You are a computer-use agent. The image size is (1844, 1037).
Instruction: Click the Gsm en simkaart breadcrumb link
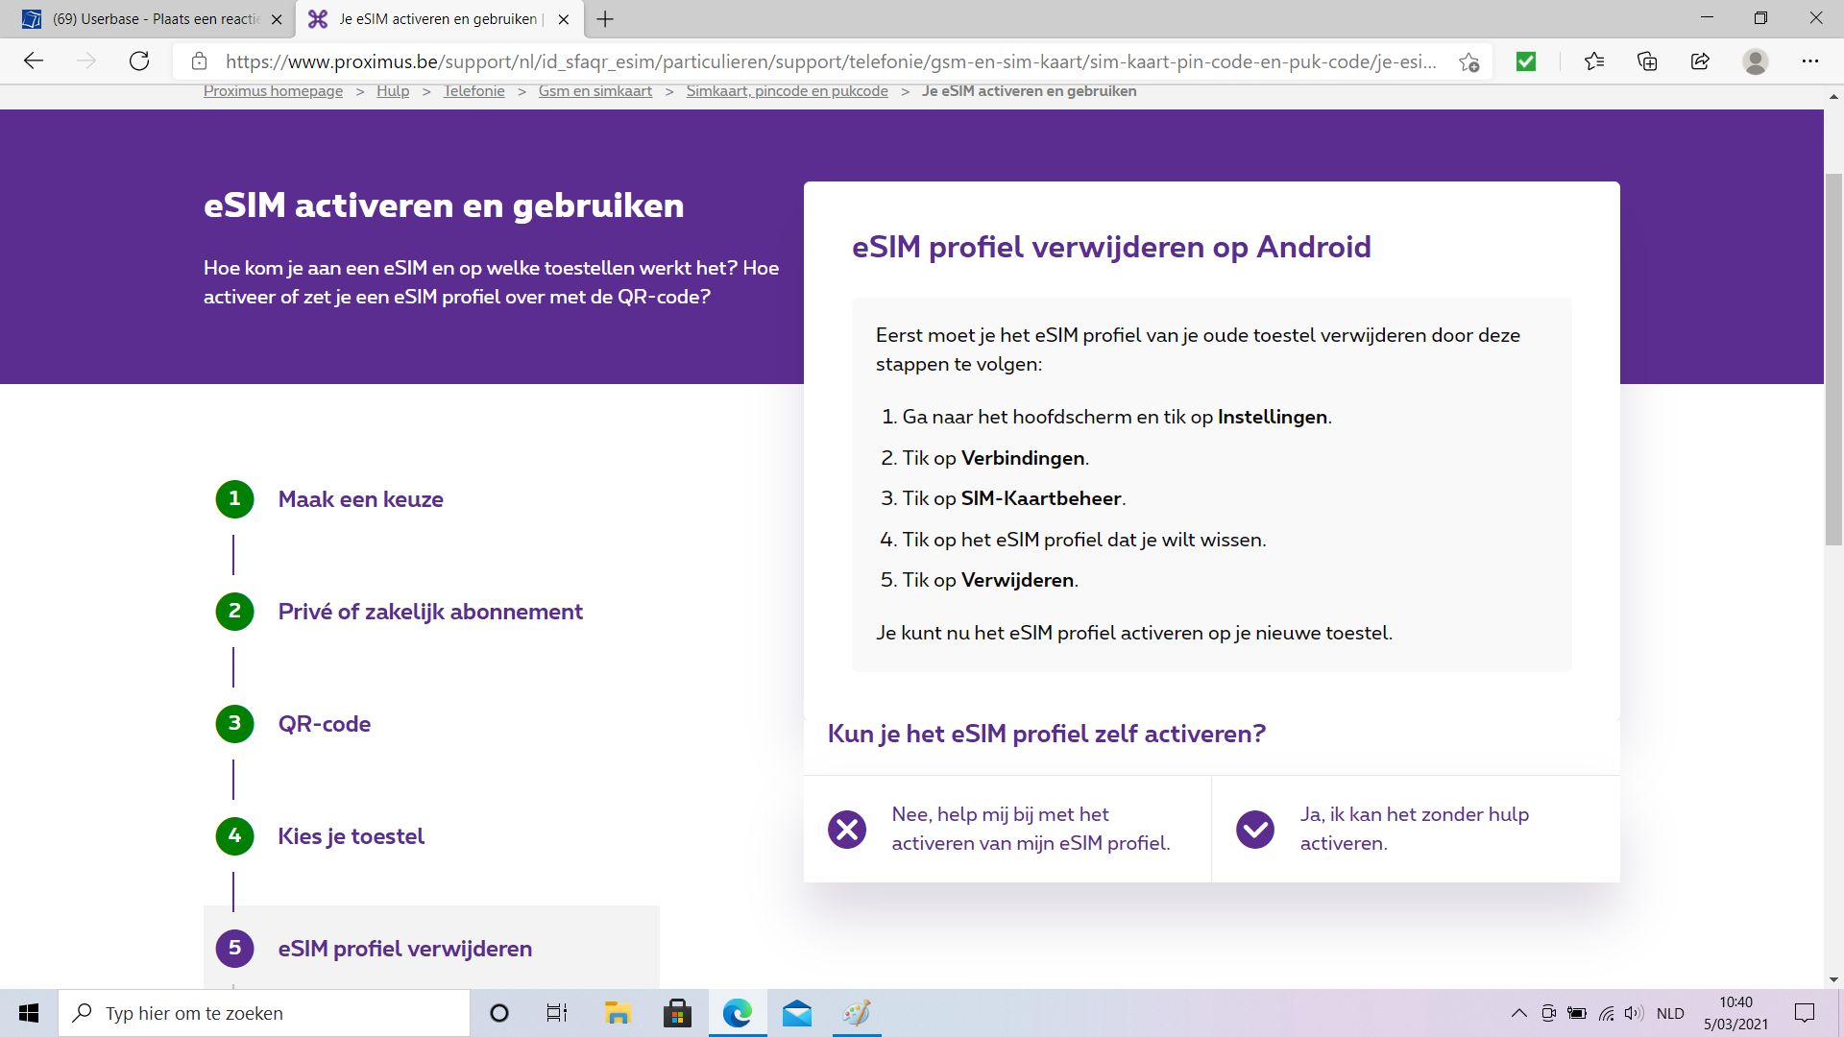point(594,91)
